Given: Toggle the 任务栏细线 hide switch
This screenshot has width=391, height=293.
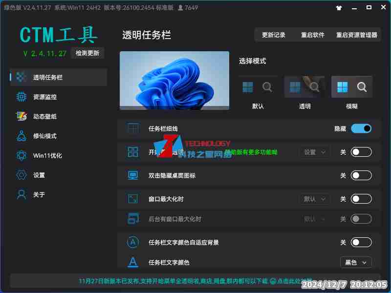Looking at the screenshot, I should pos(361,128).
